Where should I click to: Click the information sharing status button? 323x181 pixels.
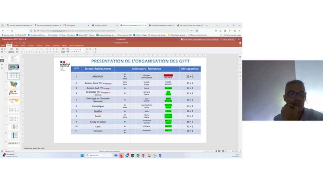199,39
